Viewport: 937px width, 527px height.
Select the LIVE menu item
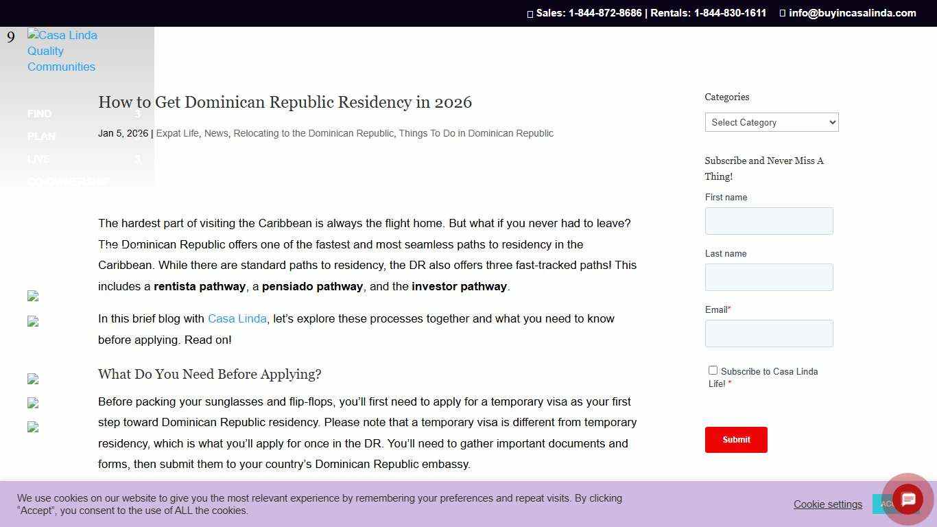point(38,159)
